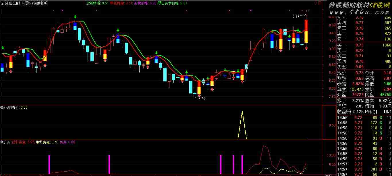Click the diamond icon at chart top-right

click(316, 3)
